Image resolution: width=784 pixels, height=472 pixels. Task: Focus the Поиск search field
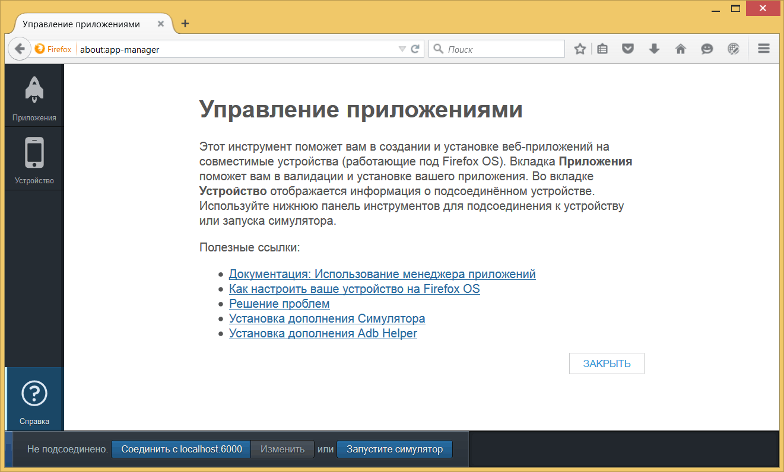pos(497,49)
